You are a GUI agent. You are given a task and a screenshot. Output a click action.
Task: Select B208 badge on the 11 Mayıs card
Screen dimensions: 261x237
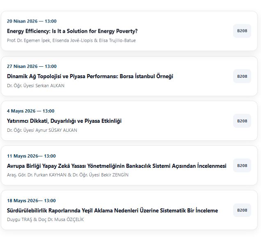[x=242, y=165]
